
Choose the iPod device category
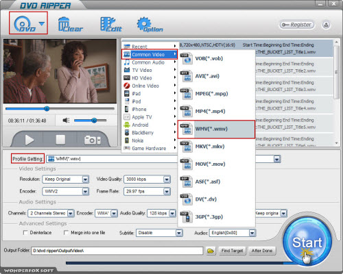click(x=150, y=101)
